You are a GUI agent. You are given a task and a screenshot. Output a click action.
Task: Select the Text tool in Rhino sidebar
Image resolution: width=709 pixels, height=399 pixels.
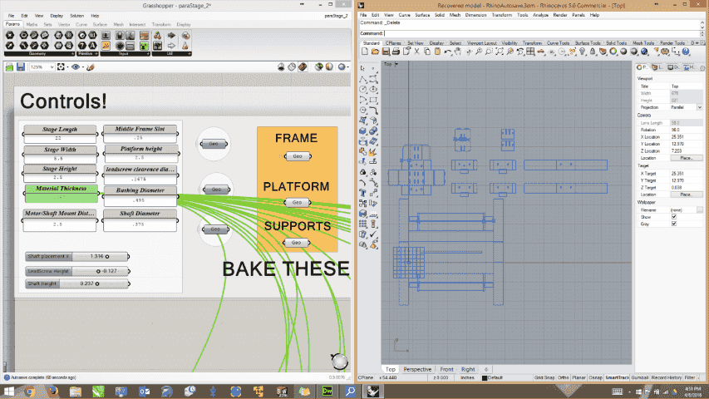tap(362, 193)
